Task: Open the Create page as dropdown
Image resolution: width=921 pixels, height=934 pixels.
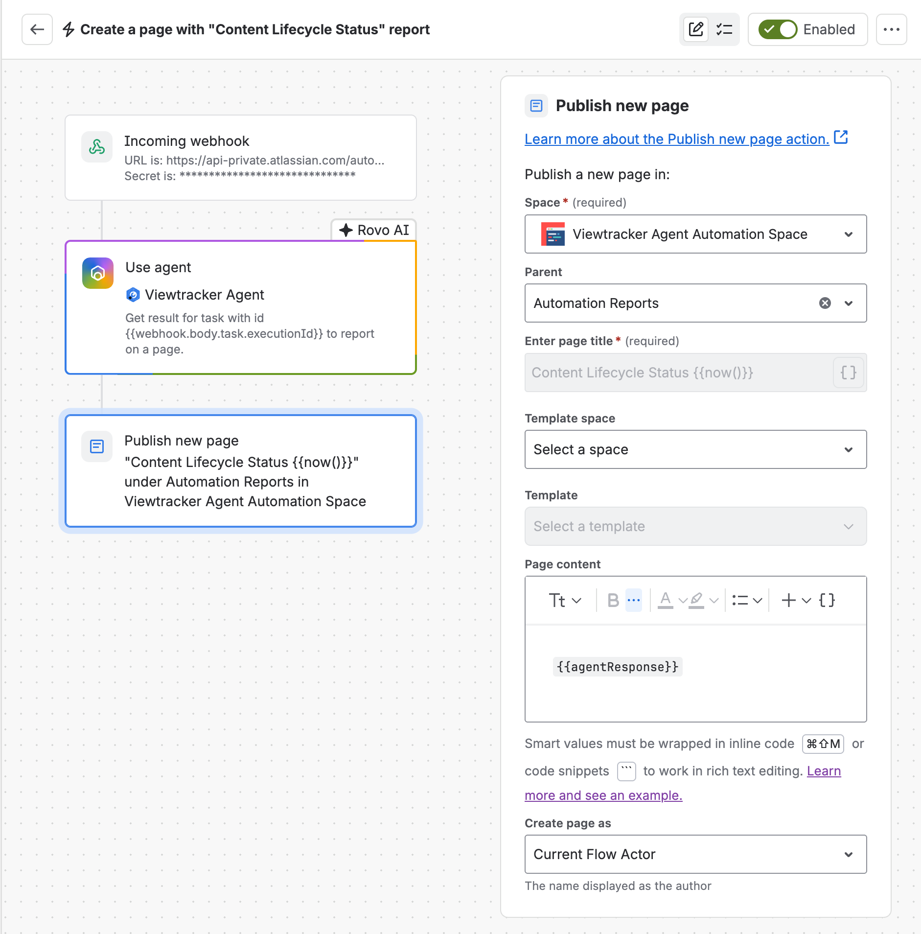Action: [x=696, y=854]
